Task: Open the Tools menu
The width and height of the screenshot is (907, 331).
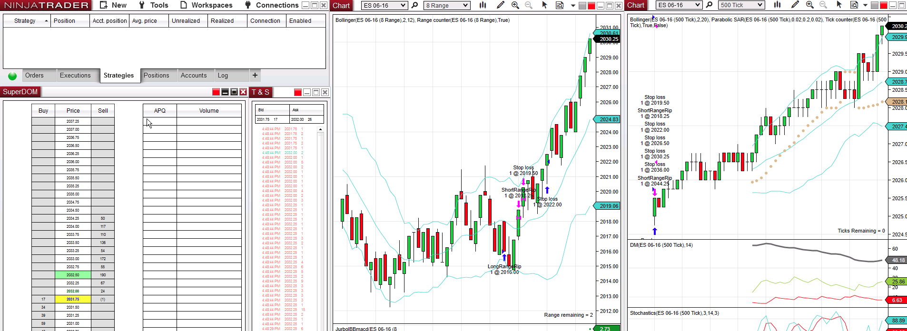Action: [x=153, y=5]
